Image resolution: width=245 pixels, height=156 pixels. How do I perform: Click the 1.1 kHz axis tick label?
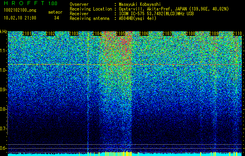click(x=3, y=51)
